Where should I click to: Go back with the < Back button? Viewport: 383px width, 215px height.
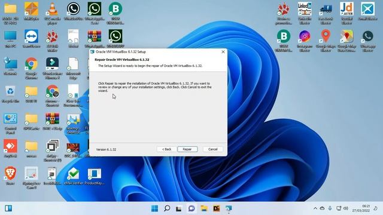point(166,149)
